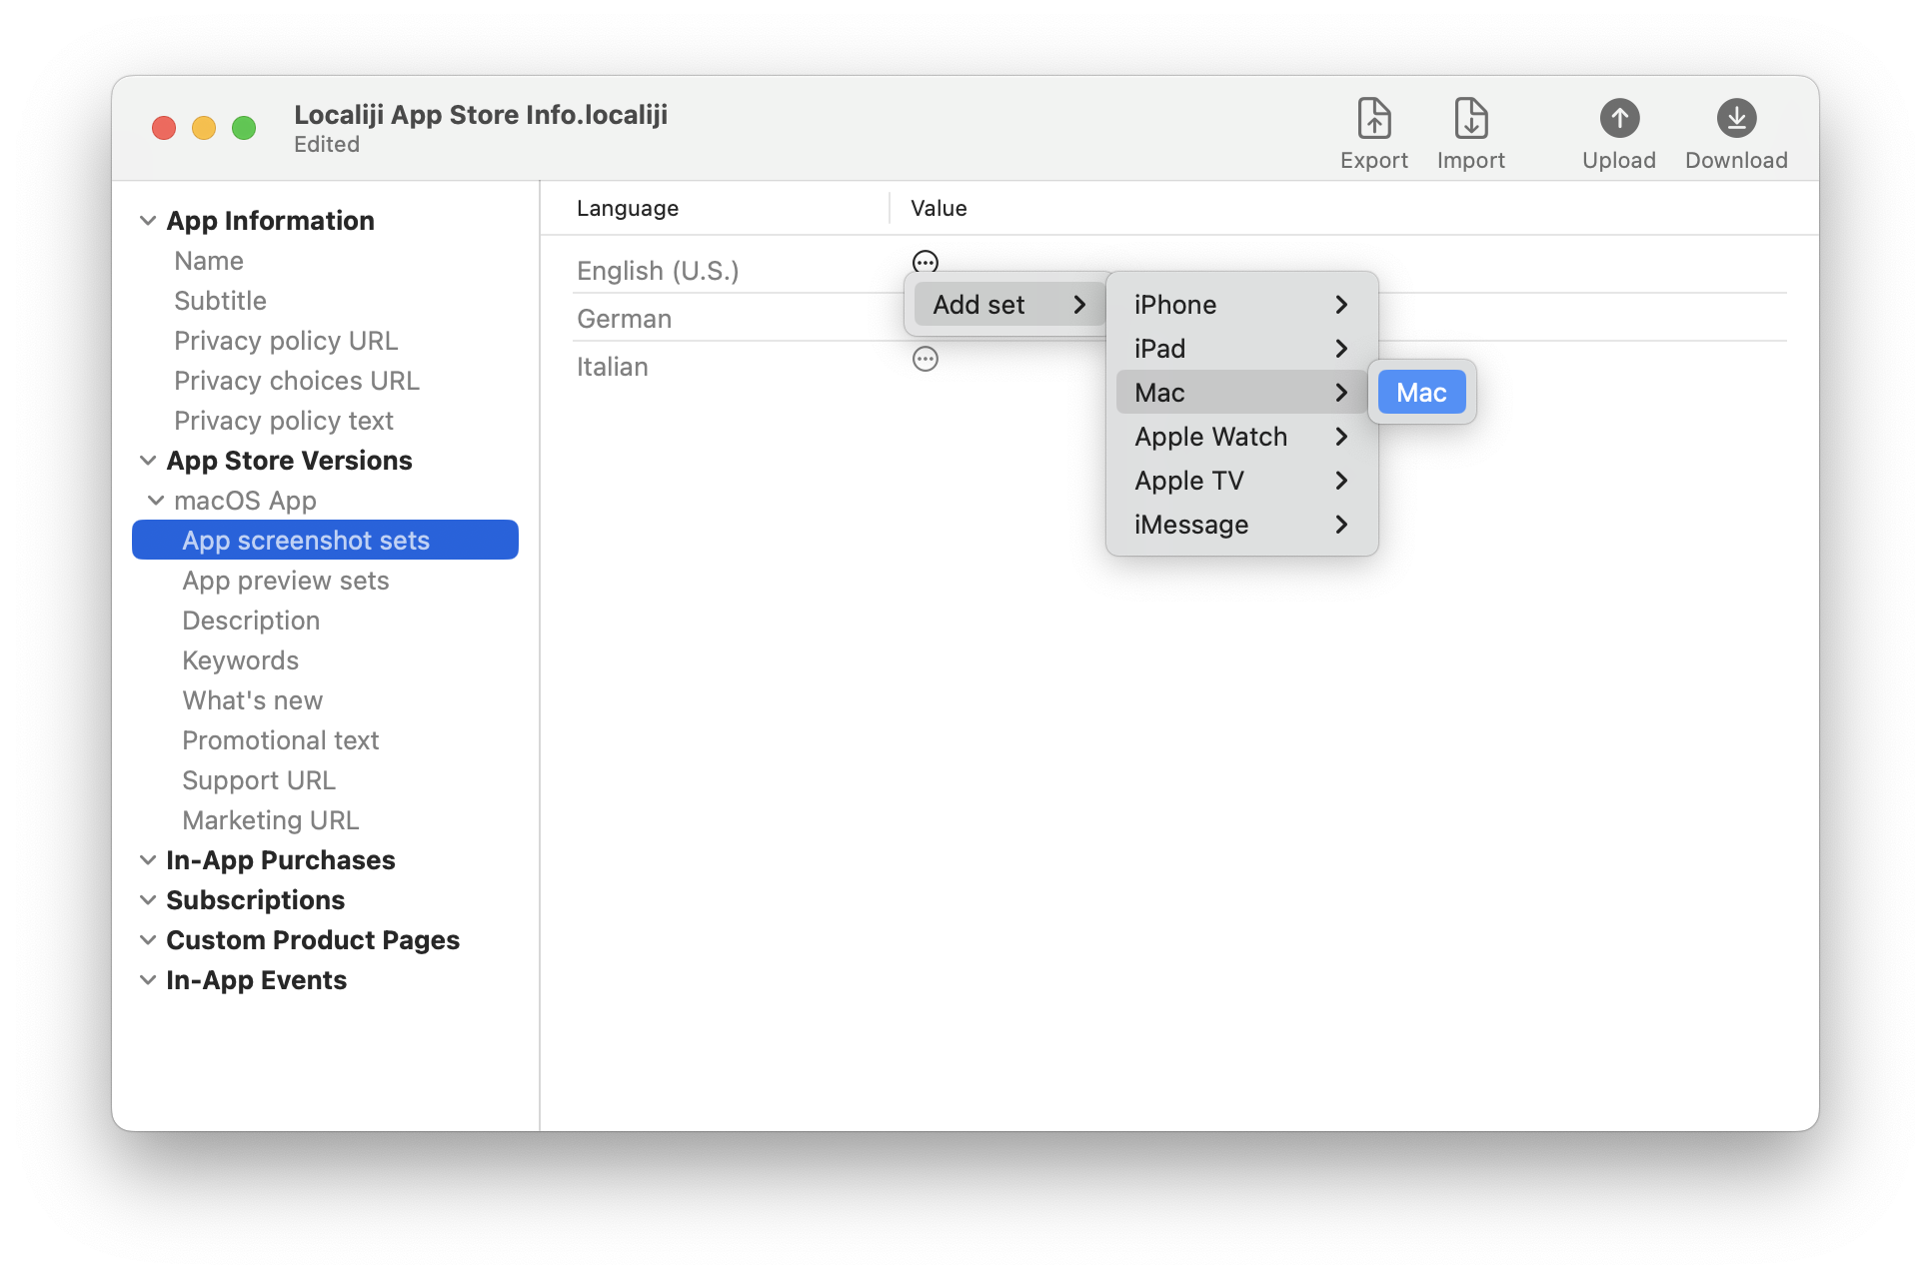Select Keywords in the sidebar
Image resolution: width=1931 pixels, height=1279 pixels.
(240, 660)
